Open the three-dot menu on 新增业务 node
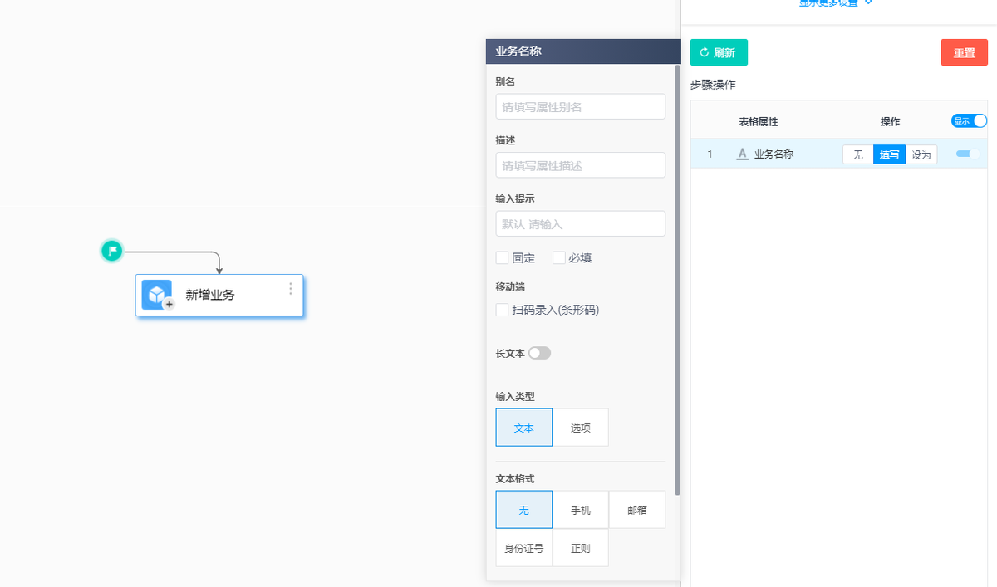Viewport: 997px width, 587px height. [x=289, y=289]
